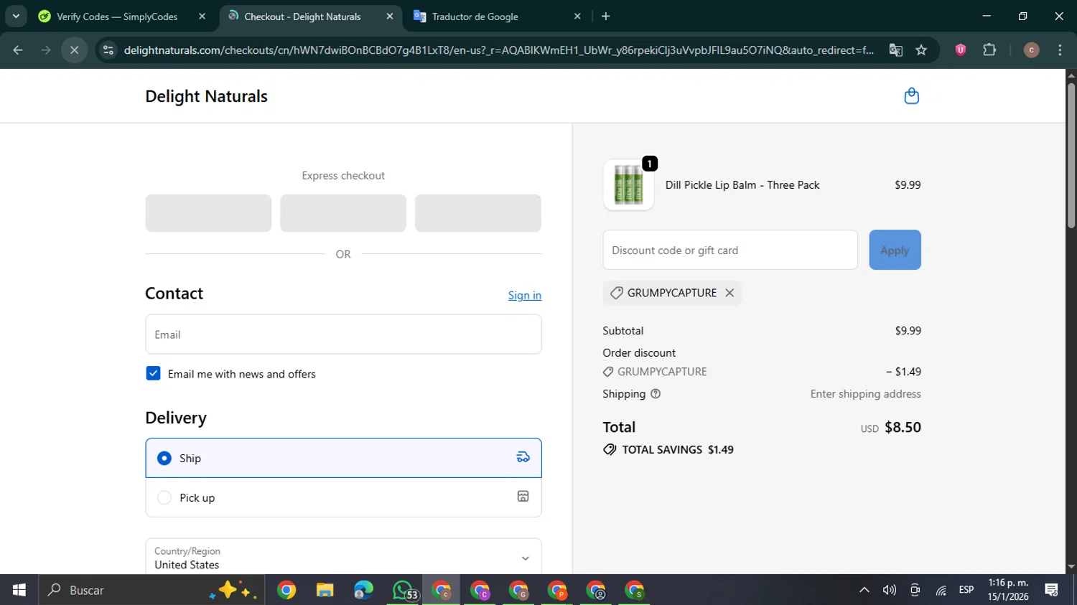Close the Verify Codes tab
1077x605 pixels.
[x=202, y=17]
